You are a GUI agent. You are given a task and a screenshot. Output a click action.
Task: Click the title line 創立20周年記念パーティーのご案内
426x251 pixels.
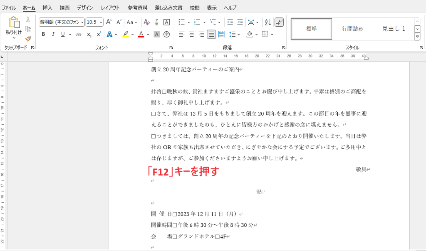point(195,69)
